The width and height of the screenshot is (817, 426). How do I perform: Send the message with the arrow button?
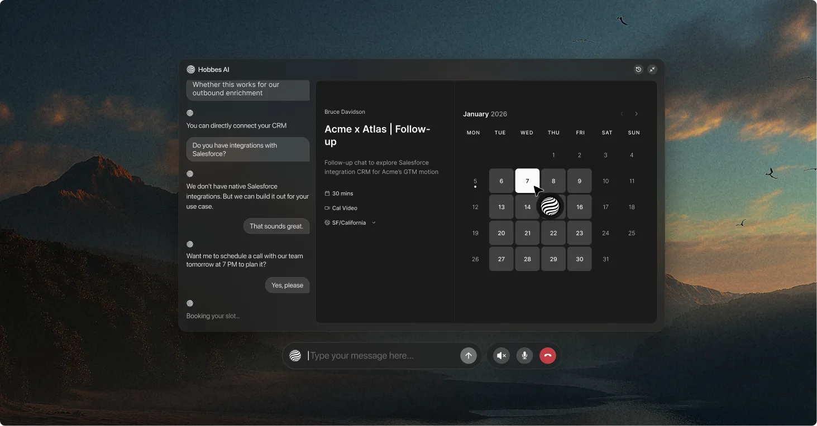pyautogui.click(x=469, y=356)
